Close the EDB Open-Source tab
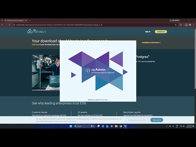 [26, 21]
